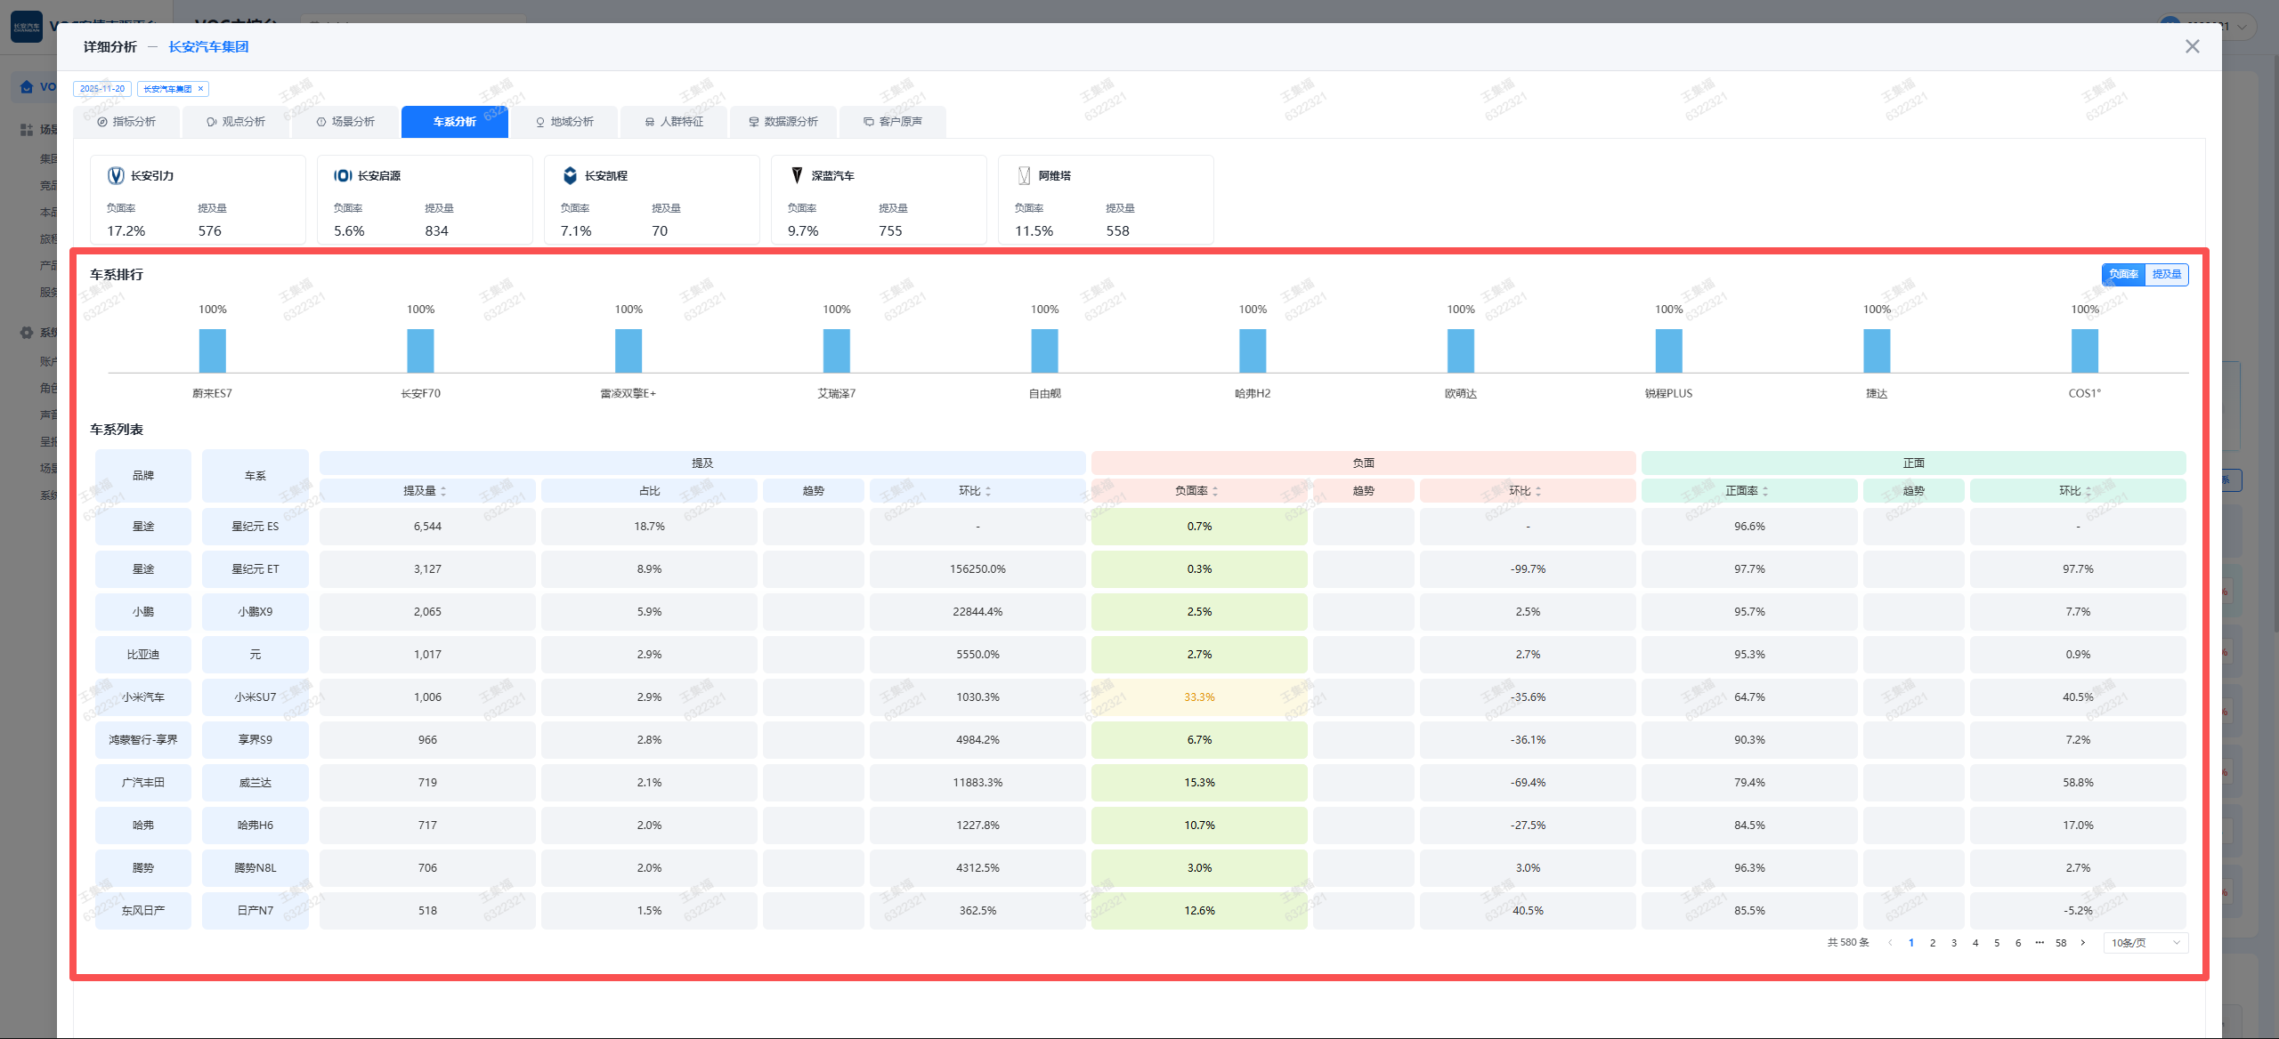Go to page 58
The image size is (2279, 1039).
pyautogui.click(x=2061, y=943)
